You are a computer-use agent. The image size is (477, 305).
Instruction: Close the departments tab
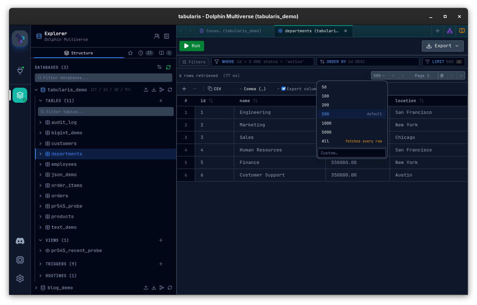tap(346, 31)
